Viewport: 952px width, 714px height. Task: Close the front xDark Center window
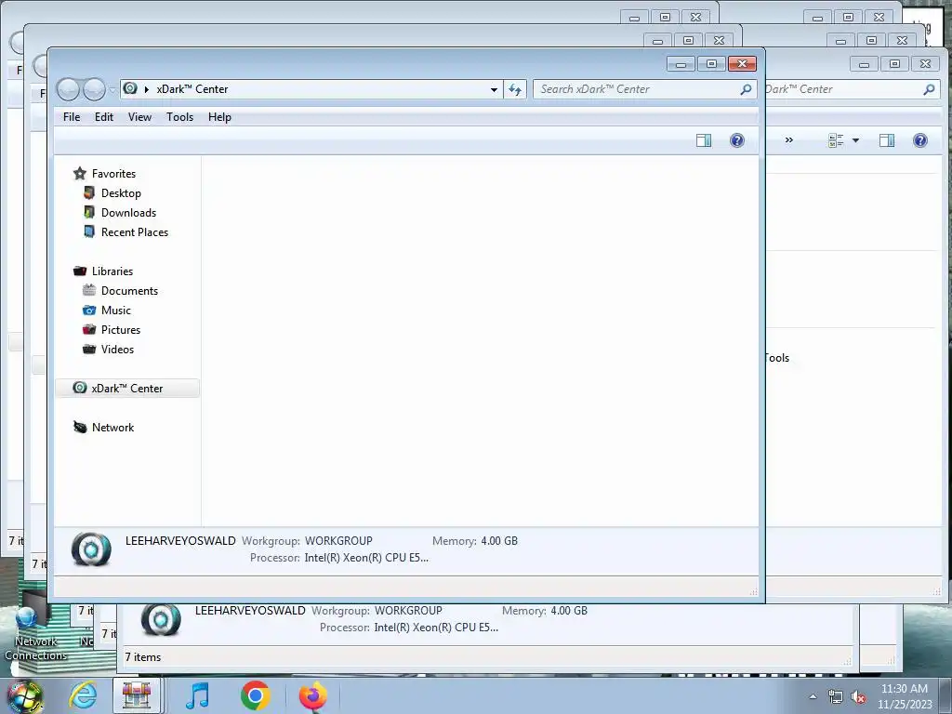[742, 64]
